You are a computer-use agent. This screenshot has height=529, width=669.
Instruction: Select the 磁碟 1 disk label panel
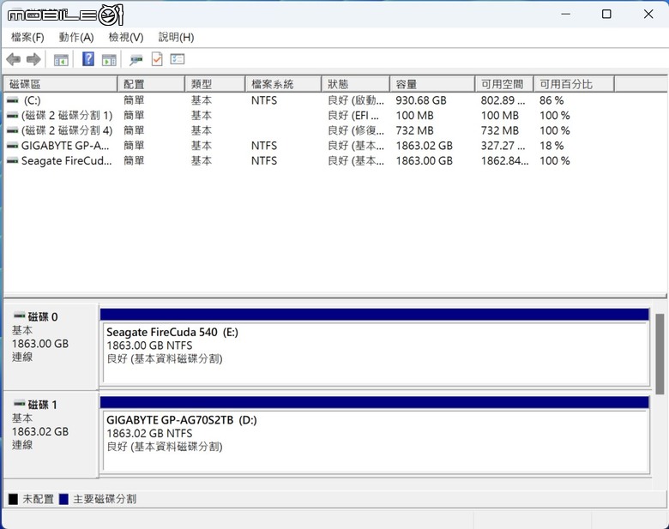pos(51,435)
